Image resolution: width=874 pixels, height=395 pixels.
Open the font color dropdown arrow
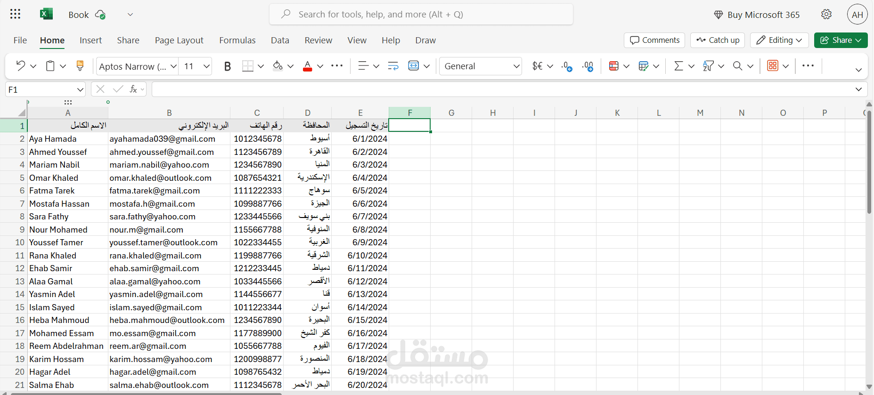click(x=320, y=66)
